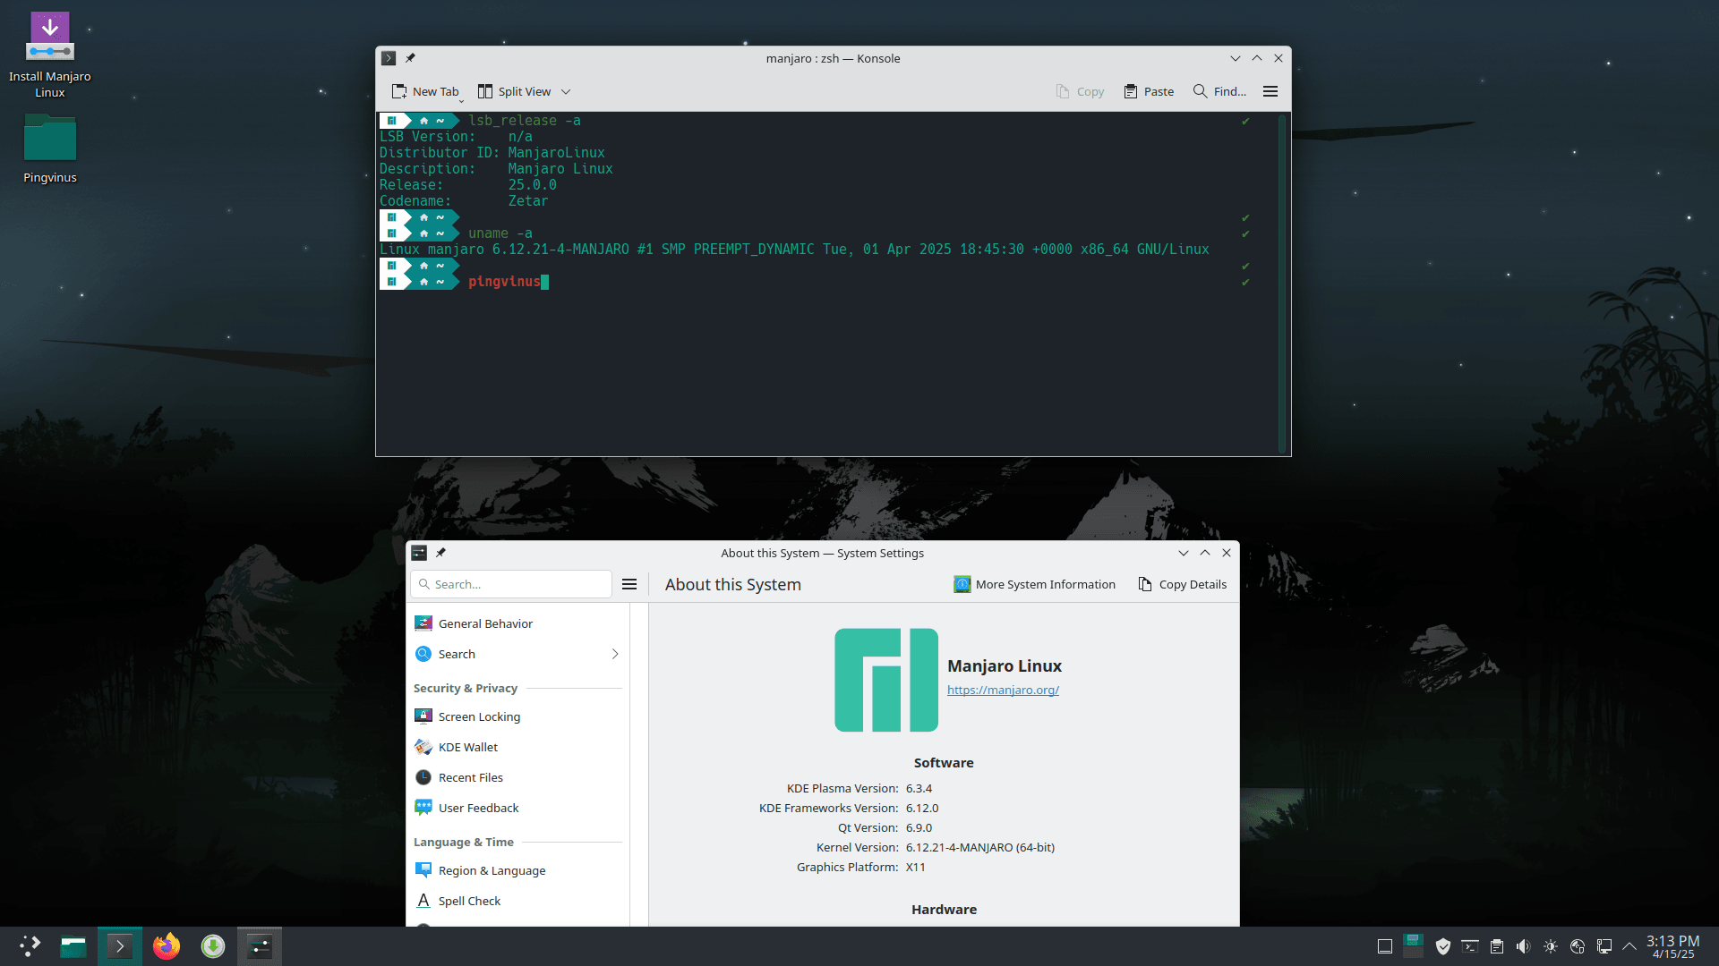Click the typed 'pingvinus' command in terminal
Image resolution: width=1719 pixels, height=966 pixels.
coord(504,282)
